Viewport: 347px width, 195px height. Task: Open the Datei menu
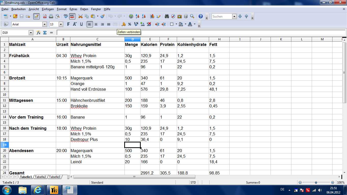[x=5, y=9]
